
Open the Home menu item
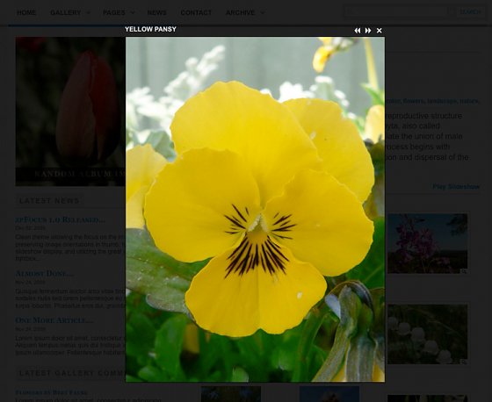26,12
